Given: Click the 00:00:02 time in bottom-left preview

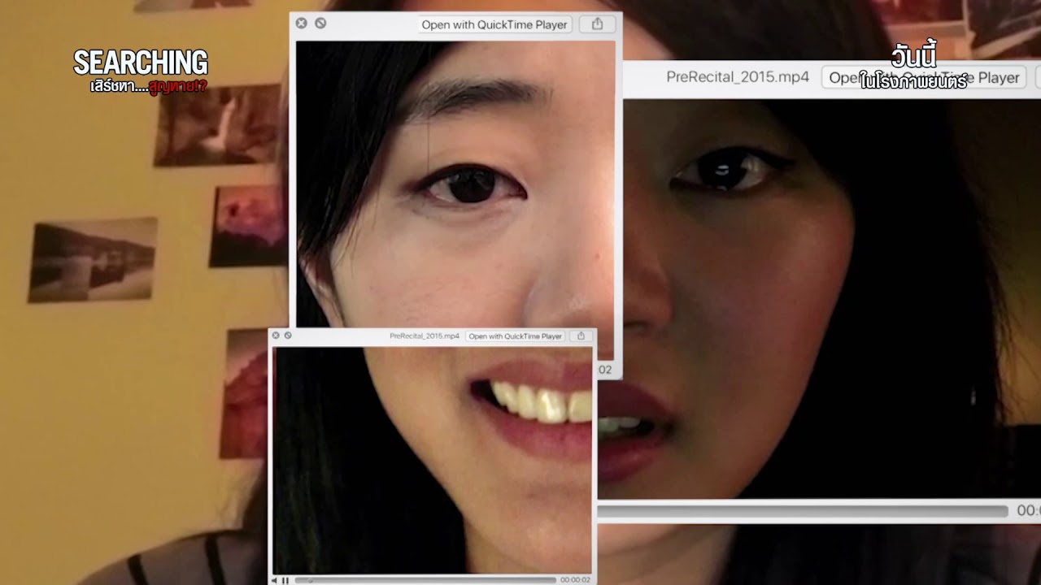Looking at the screenshot, I should coord(575,580).
